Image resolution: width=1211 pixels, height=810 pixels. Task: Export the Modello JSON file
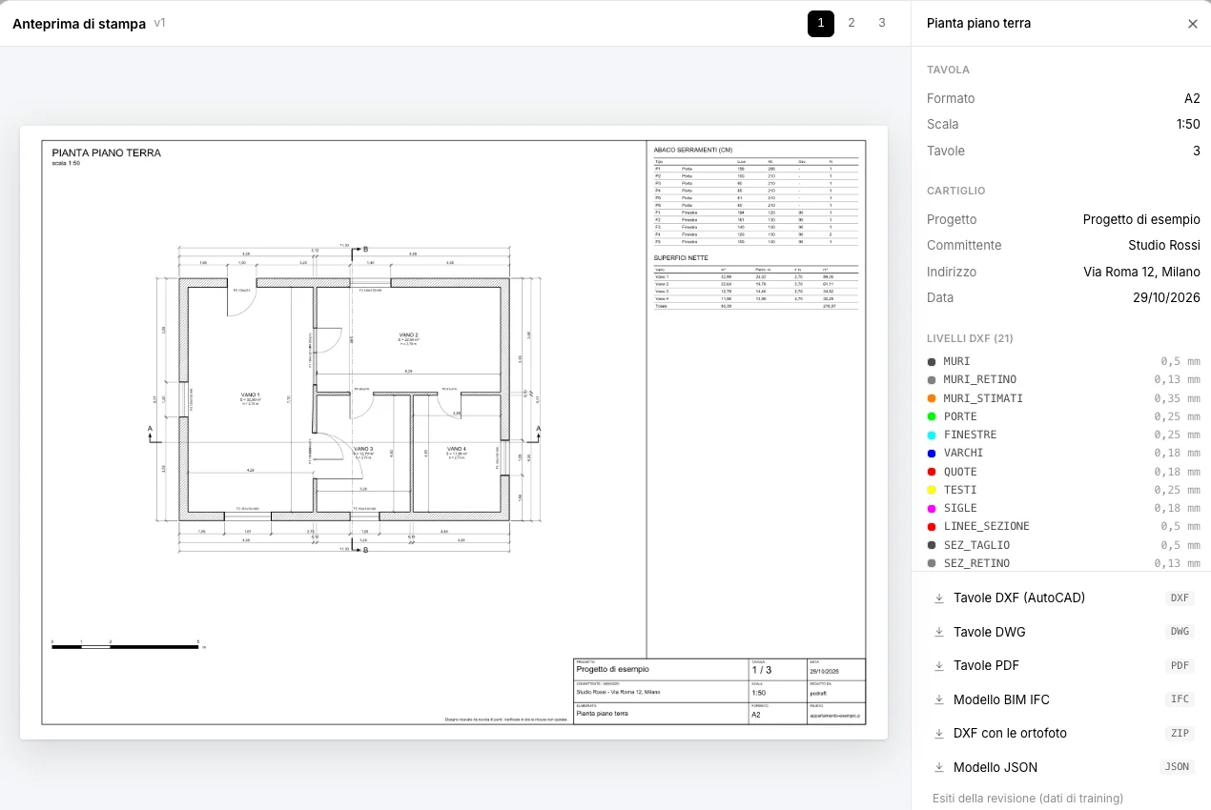coord(1061,767)
